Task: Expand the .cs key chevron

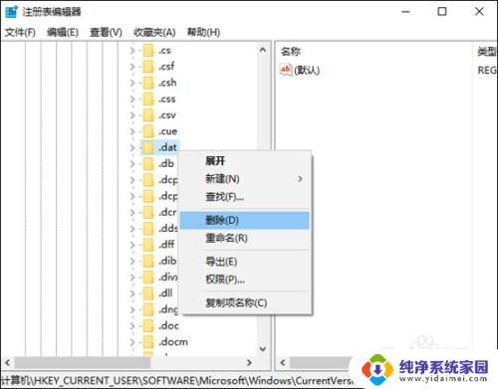Action: (132, 51)
